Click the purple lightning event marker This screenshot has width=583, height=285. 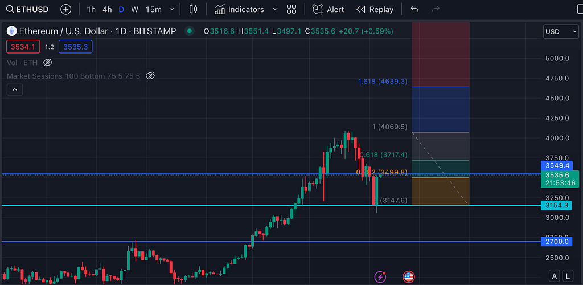(x=380, y=276)
